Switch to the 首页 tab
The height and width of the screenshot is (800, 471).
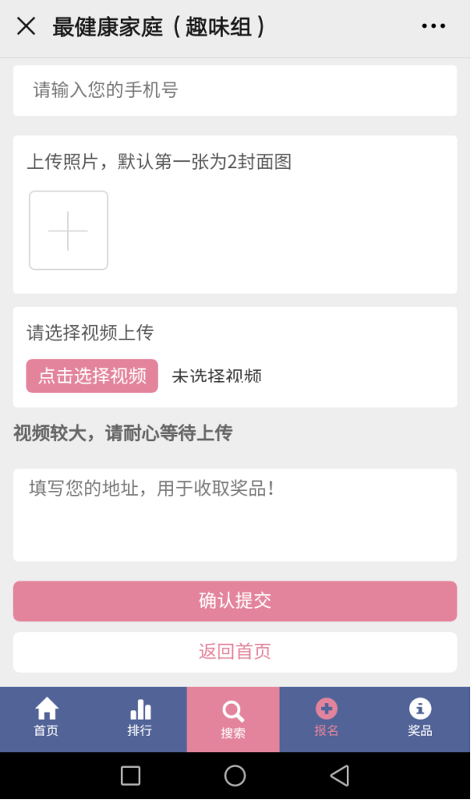[46, 719]
